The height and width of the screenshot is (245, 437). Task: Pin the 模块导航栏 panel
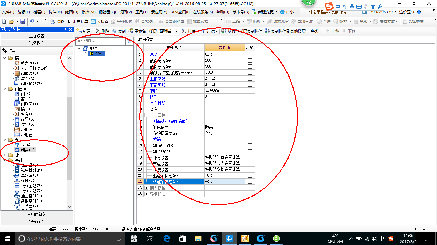click(x=65, y=29)
